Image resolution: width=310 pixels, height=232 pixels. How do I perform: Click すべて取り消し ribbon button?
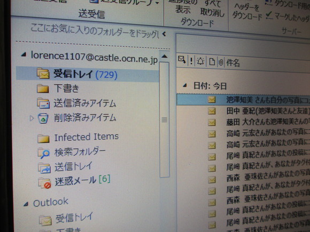point(213,9)
